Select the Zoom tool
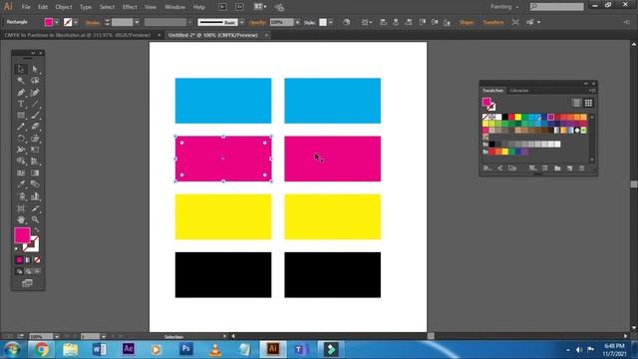This screenshot has width=638, height=359. (35, 219)
